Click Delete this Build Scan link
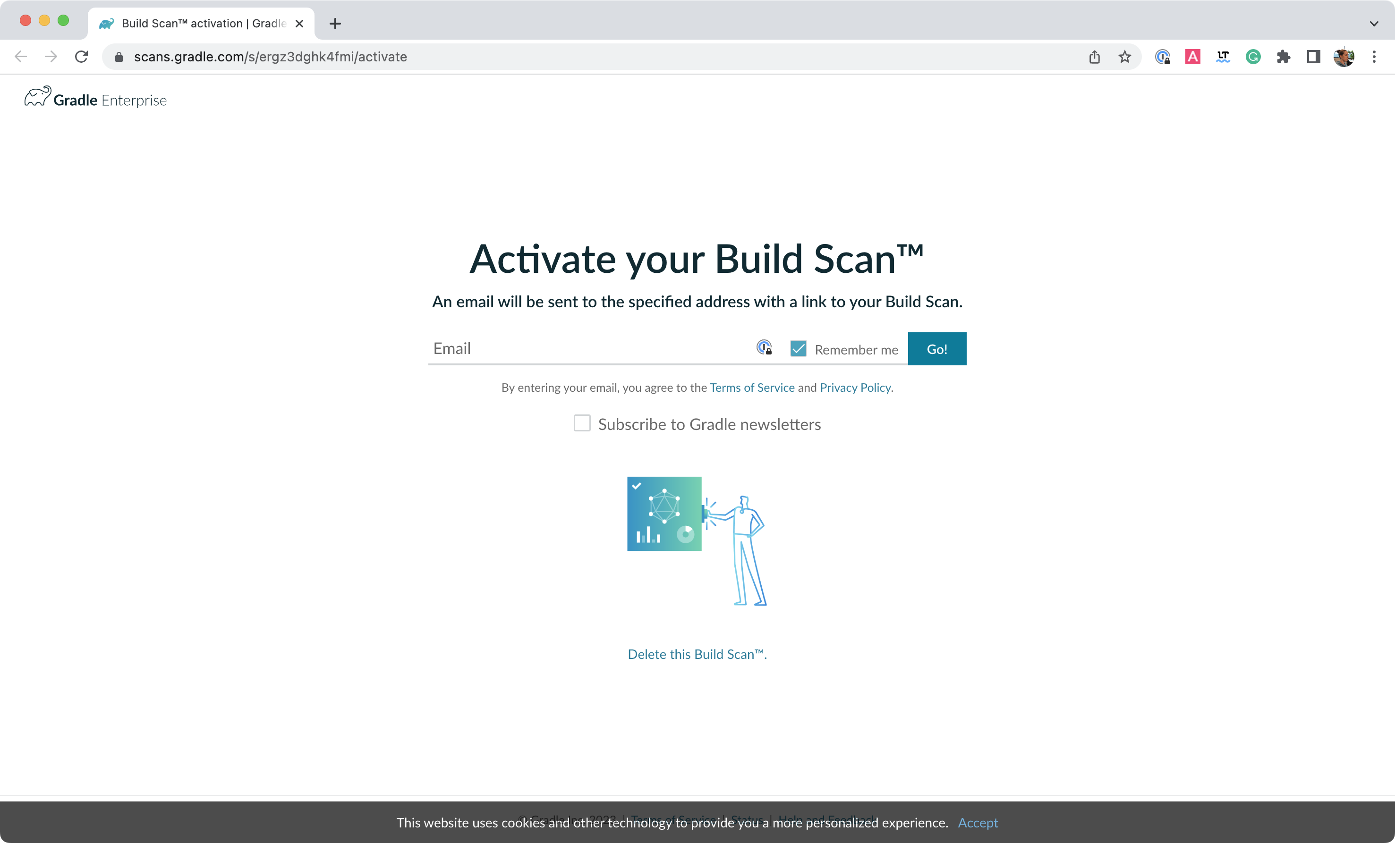The width and height of the screenshot is (1395, 843). pyautogui.click(x=697, y=654)
